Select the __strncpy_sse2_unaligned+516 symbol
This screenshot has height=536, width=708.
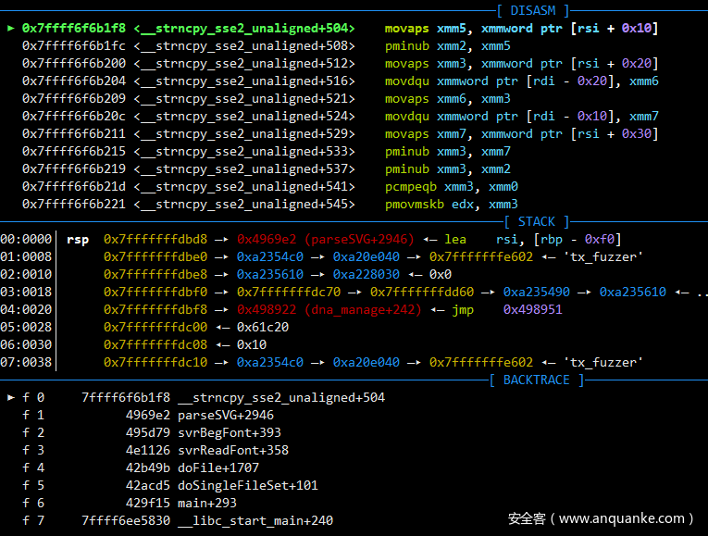click(244, 81)
